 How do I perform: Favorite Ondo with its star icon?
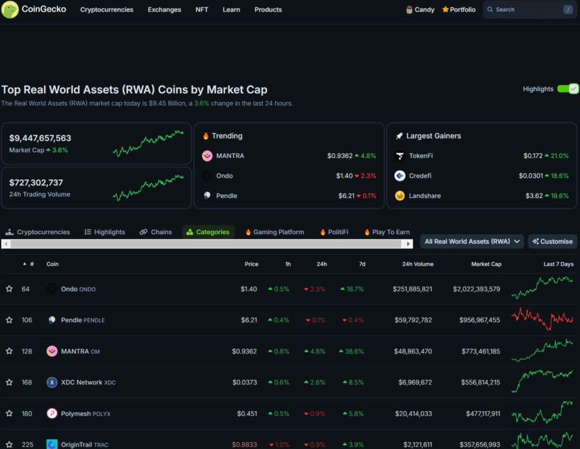9,289
